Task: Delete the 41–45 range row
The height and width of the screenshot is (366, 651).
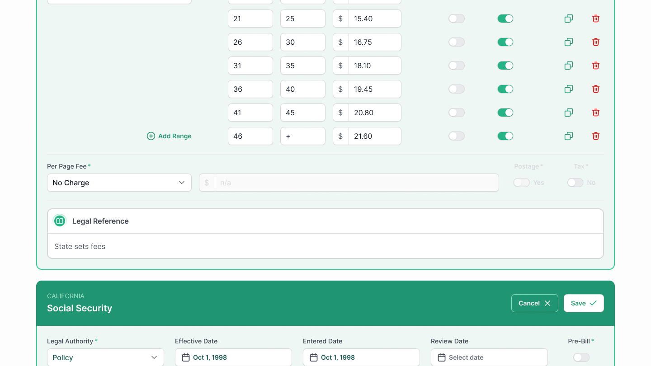Action: pos(596,113)
